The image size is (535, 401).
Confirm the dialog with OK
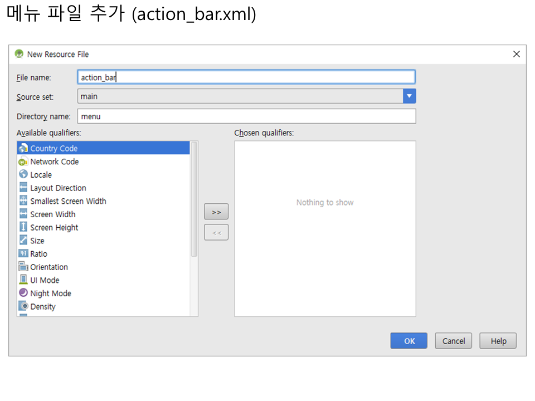[x=409, y=341]
